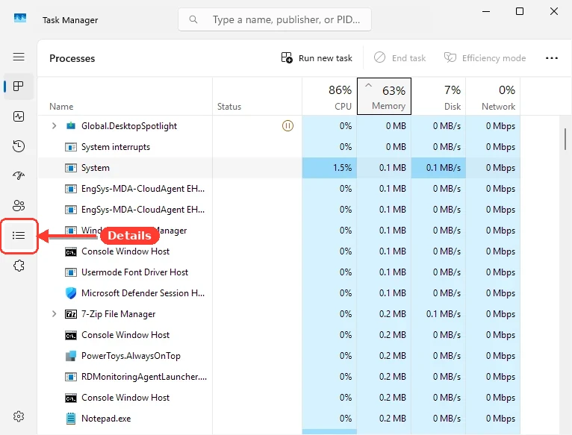572x435 pixels.
Task: Select the Notepad.exe row name
Action: click(106, 419)
